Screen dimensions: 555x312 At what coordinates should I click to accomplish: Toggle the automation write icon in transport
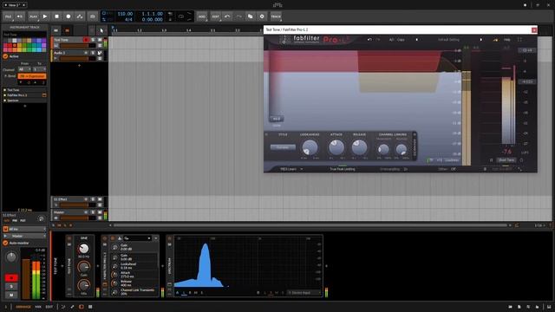pos(80,16)
